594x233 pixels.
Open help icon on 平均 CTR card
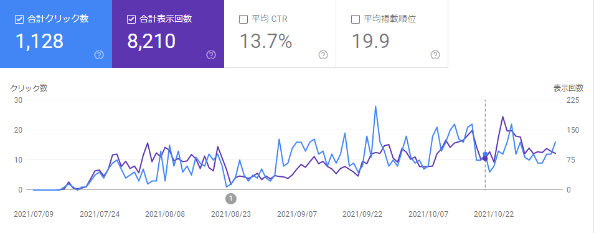tap(323, 55)
